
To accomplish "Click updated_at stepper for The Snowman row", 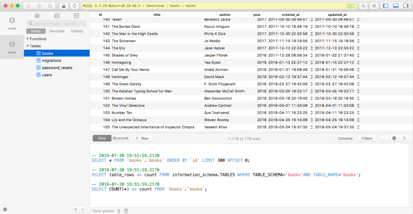I will 358,41.
